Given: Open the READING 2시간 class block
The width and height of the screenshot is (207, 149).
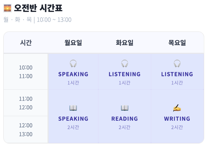Looking at the screenshot, I should tap(125, 116).
